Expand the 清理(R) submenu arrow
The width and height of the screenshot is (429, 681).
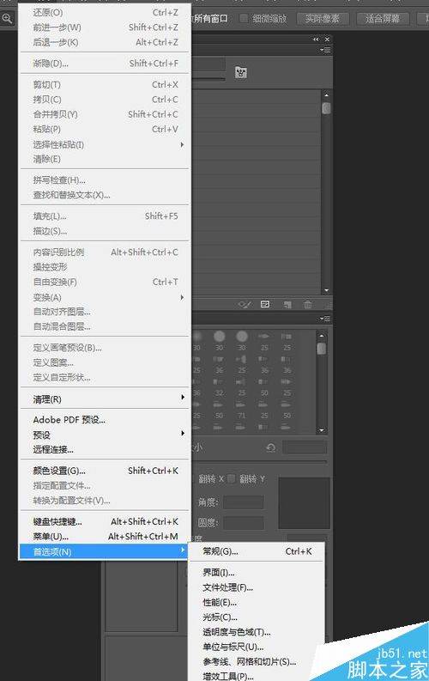(183, 397)
